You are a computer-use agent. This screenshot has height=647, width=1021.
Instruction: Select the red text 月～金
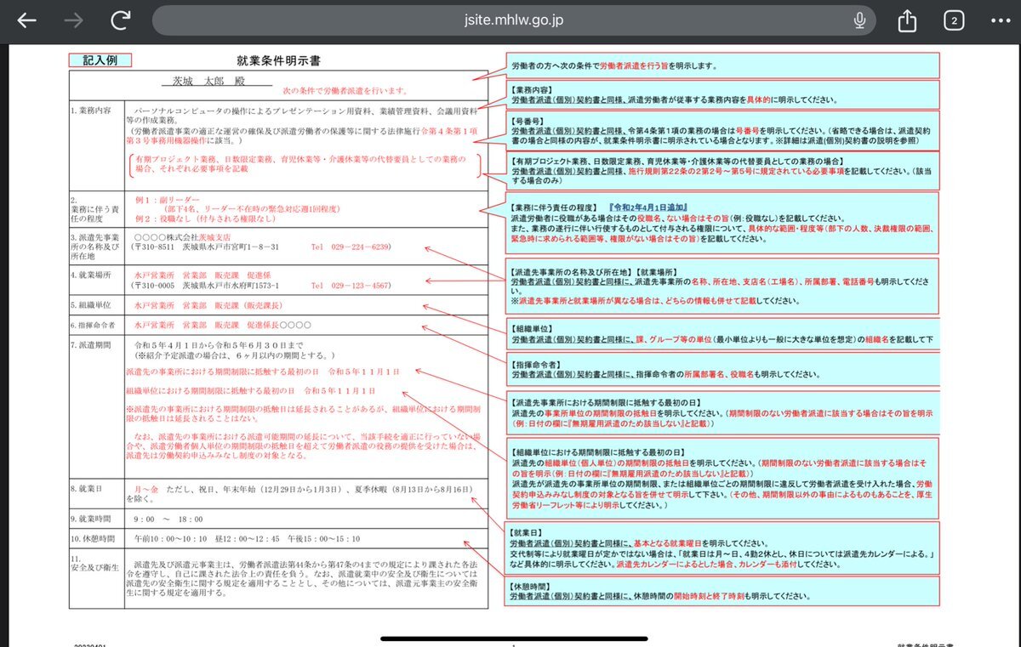pyautogui.click(x=145, y=489)
